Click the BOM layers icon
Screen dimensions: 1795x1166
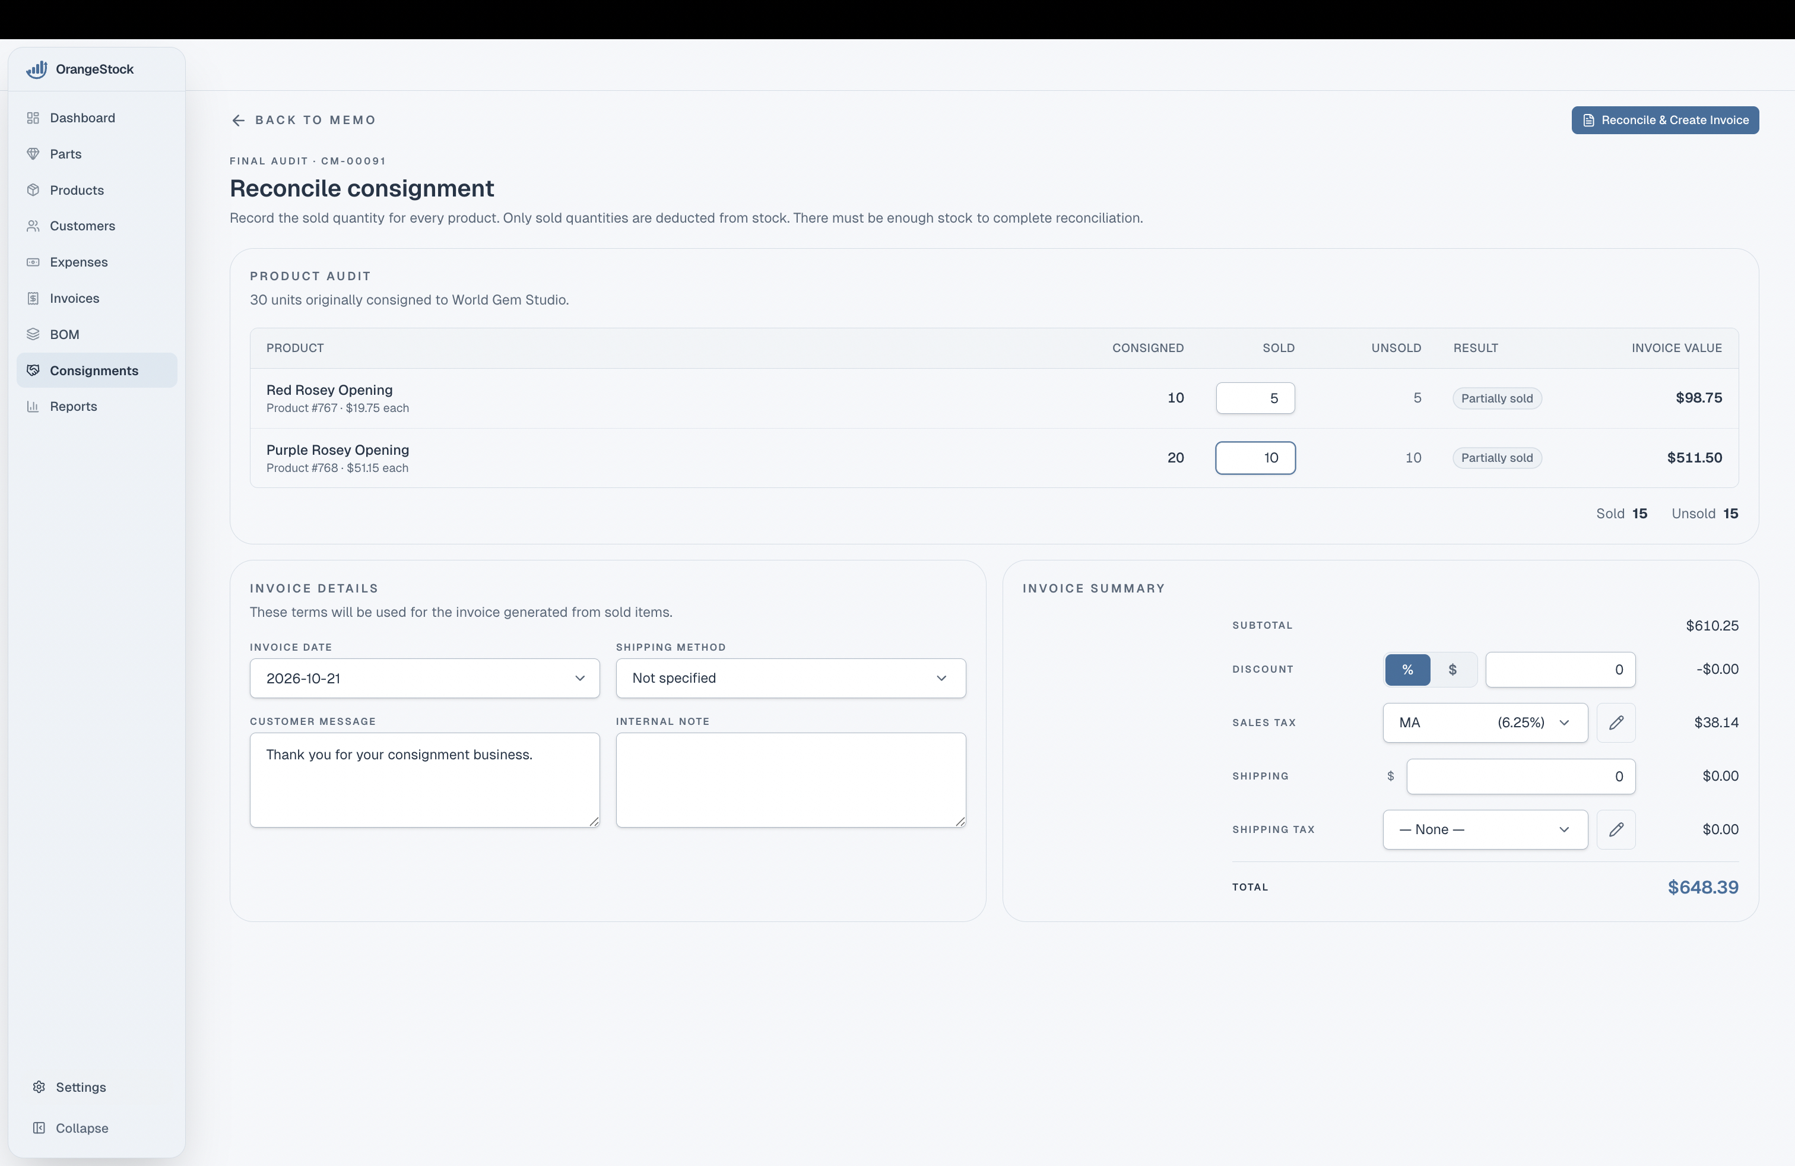(x=33, y=334)
